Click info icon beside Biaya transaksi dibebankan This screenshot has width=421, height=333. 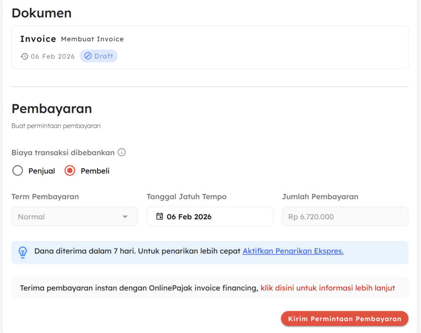(x=122, y=152)
